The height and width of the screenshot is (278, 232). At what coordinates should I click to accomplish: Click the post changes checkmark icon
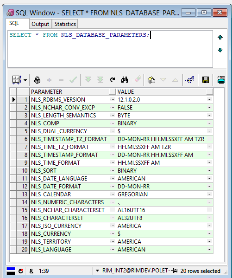pos(73,80)
